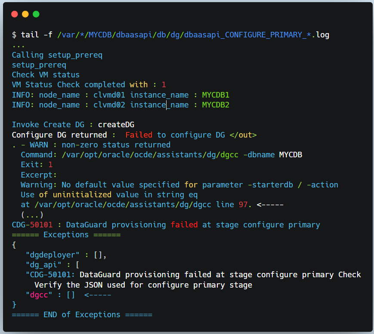The image size is (374, 334).
Task: Click the red line number 97
Action: 243,204
